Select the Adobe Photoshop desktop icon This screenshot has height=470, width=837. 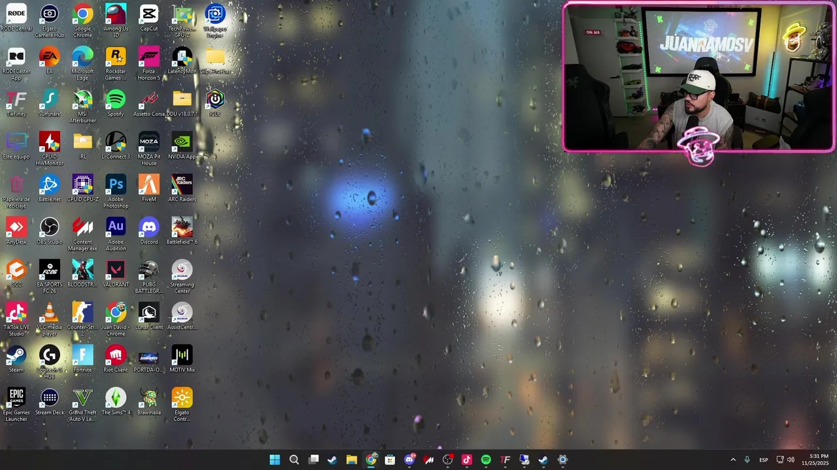click(x=116, y=192)
